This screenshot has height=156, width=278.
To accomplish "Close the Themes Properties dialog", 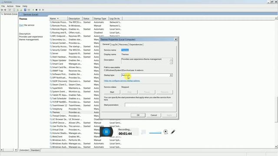I will tap(175, 39).
